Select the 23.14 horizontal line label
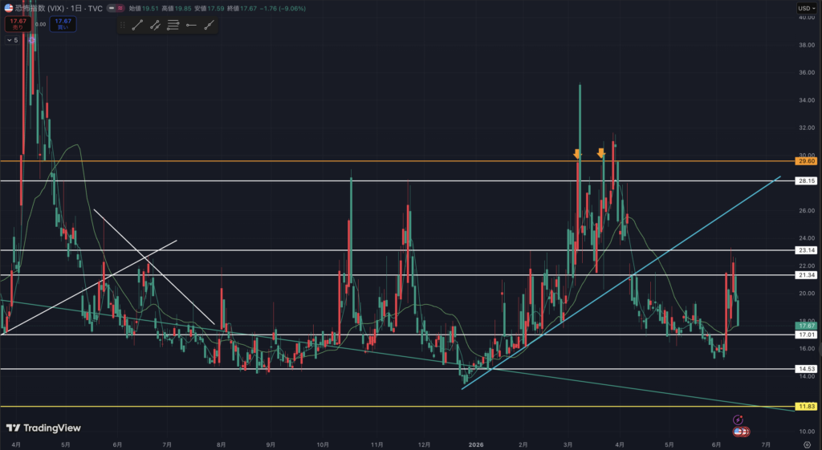 [x=806, y=250]
